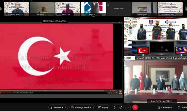Select JUHAIDA ISMAIL participant thumbnail
Viewport: 187px width, 111px height.
point(170,9)
